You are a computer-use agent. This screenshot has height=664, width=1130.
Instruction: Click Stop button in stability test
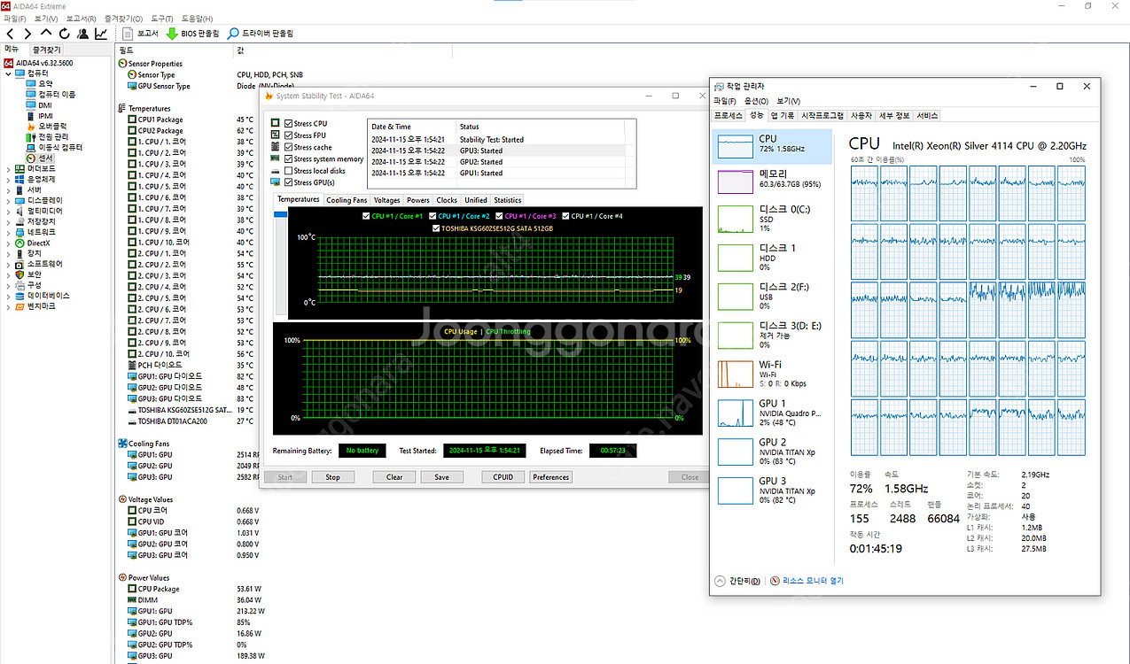pyautogui.click(x=332, y=477)
